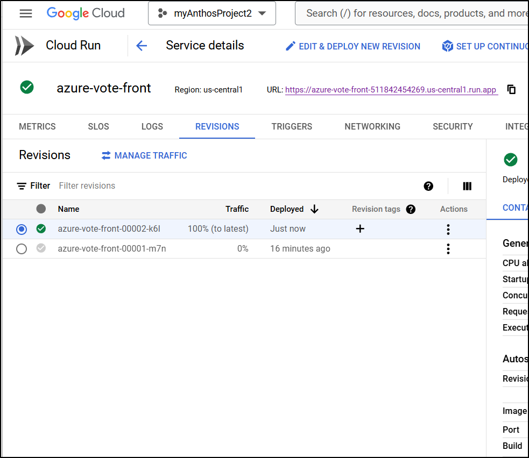Screen dimensions: 529x458
Task: Click the search resources input field
Action: pos(412,13)
